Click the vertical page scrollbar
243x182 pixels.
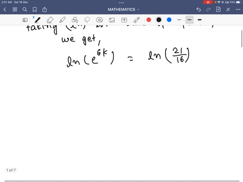coord(242,39)
